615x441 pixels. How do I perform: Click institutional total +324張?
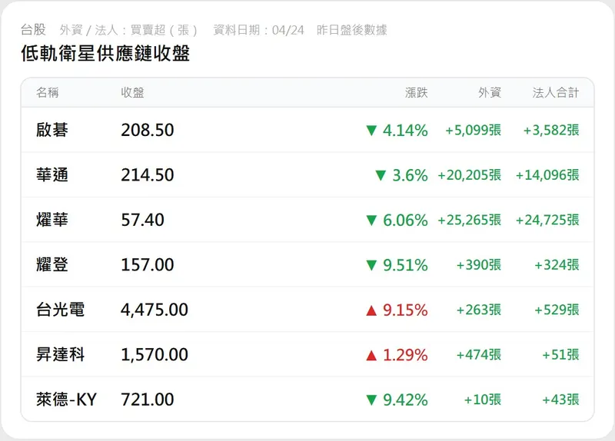[557, 265]
